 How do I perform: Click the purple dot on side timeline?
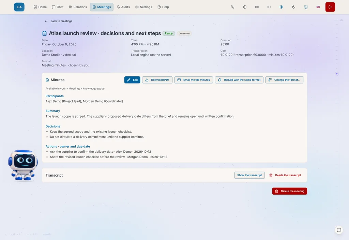337,74
